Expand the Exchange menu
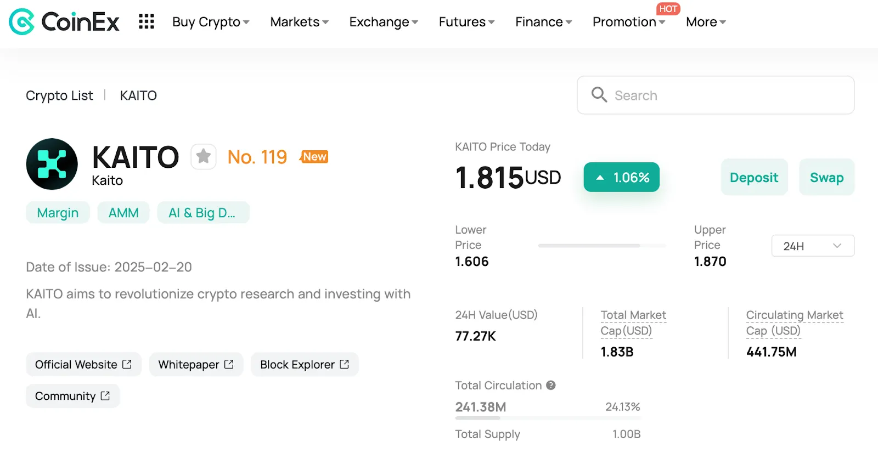878x470 pixels. click(x=384, y=22)
